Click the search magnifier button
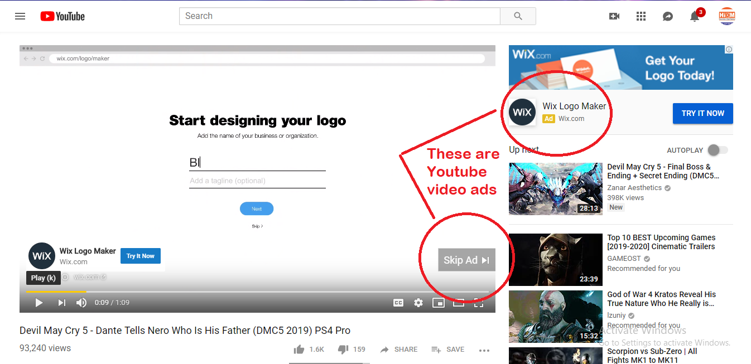The width and height of the screenshot is (751, 364). pyautogui.click(x=518, y=16)
